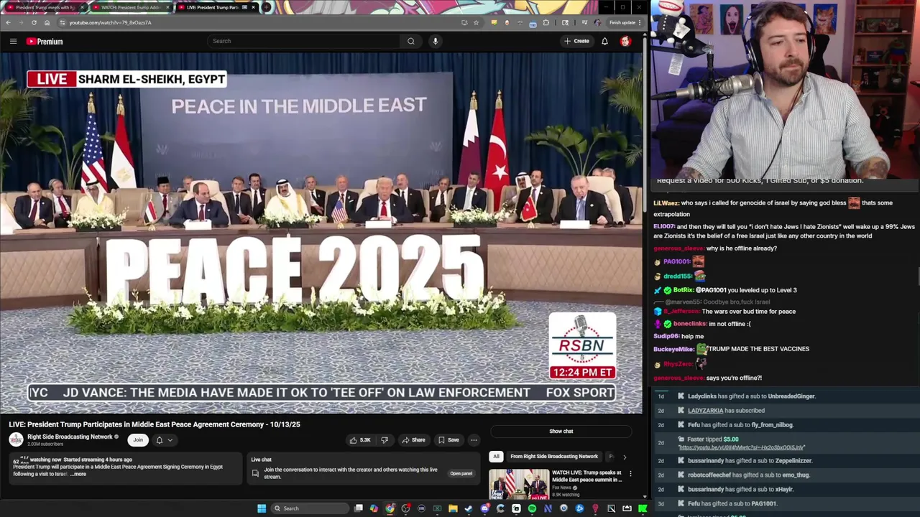This screenshot has height=517, width=920.
Task: Expand notification preferences chevron next to bell
Action: [x=170, y=440]
